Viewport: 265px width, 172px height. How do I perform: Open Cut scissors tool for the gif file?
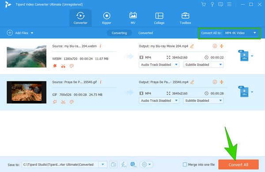tap(63, 102)
